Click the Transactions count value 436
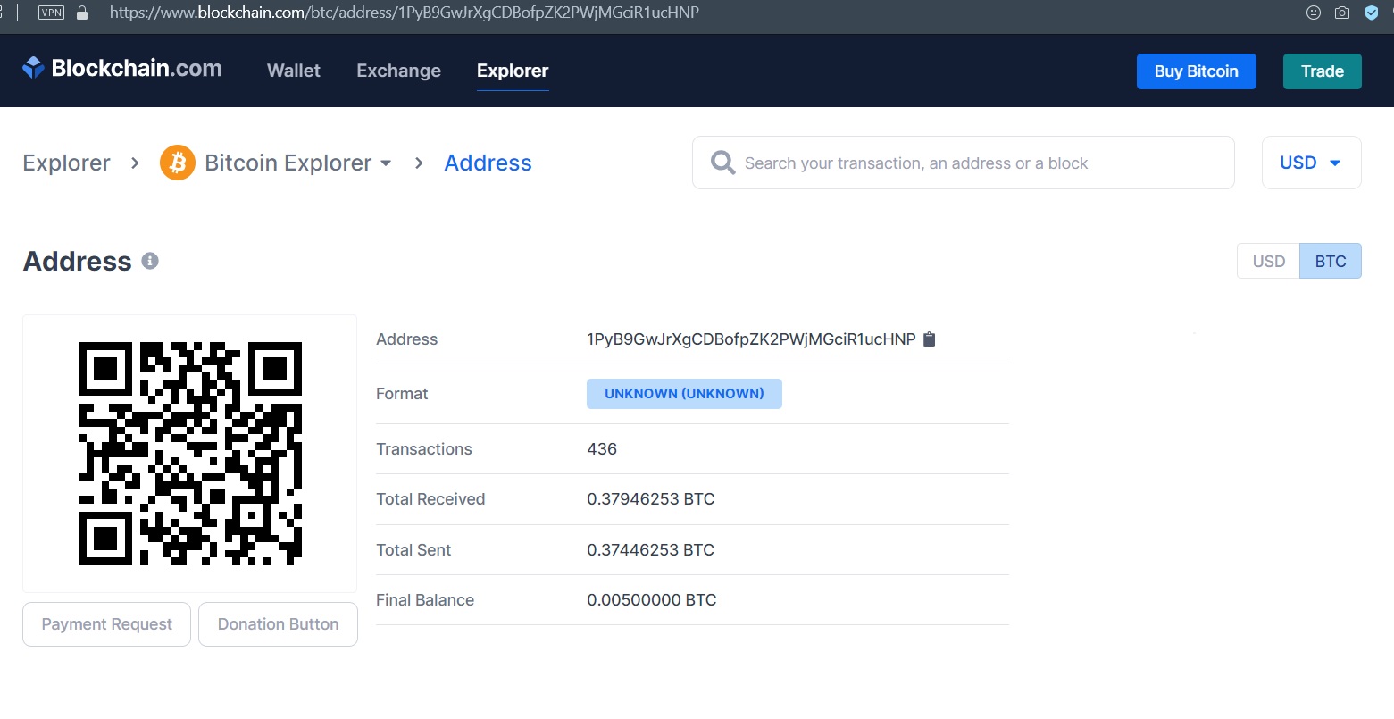Viewport: 1394px width, 719px height. click(x=602, y=449)
